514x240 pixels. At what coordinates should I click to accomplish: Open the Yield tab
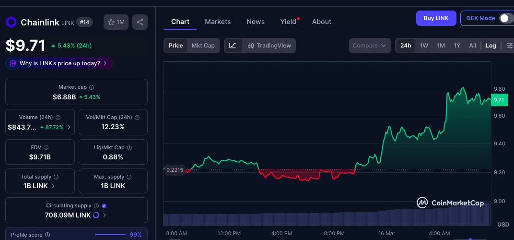coord(288,22)
